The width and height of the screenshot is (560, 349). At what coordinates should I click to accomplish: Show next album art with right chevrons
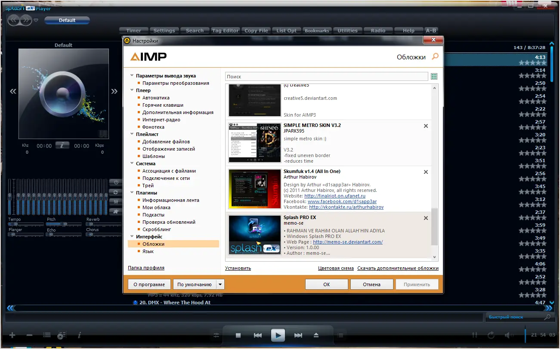[114, 91]
